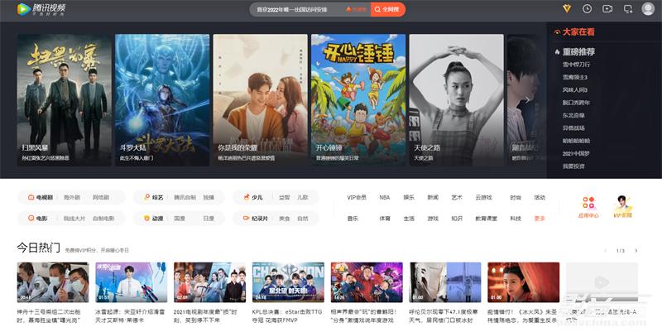This screenshot has height=332, width=662.
Task: Play the 冰火凤 video thumbnail
Action: click(x=524, y=282)
